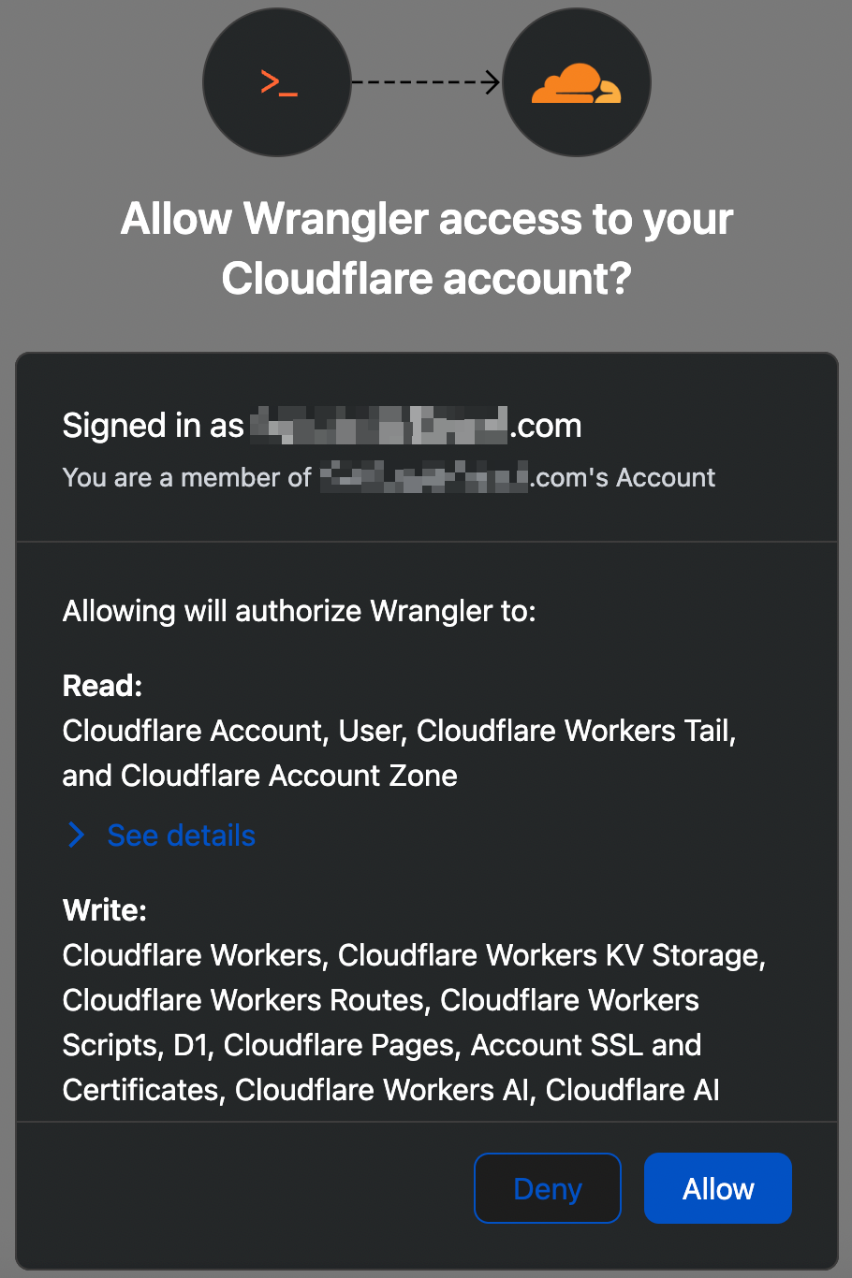This screenshot has width=852, height=1278.
Task: Expand the chevron beside See details
Action: tap(77, 835)
